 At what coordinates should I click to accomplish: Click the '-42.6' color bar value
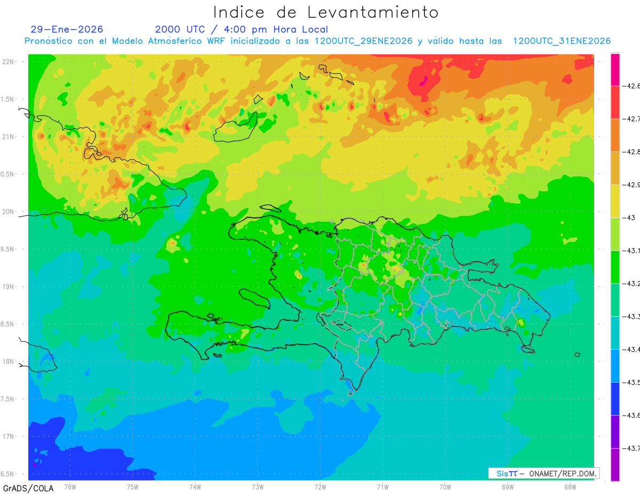tap(631, 86)
